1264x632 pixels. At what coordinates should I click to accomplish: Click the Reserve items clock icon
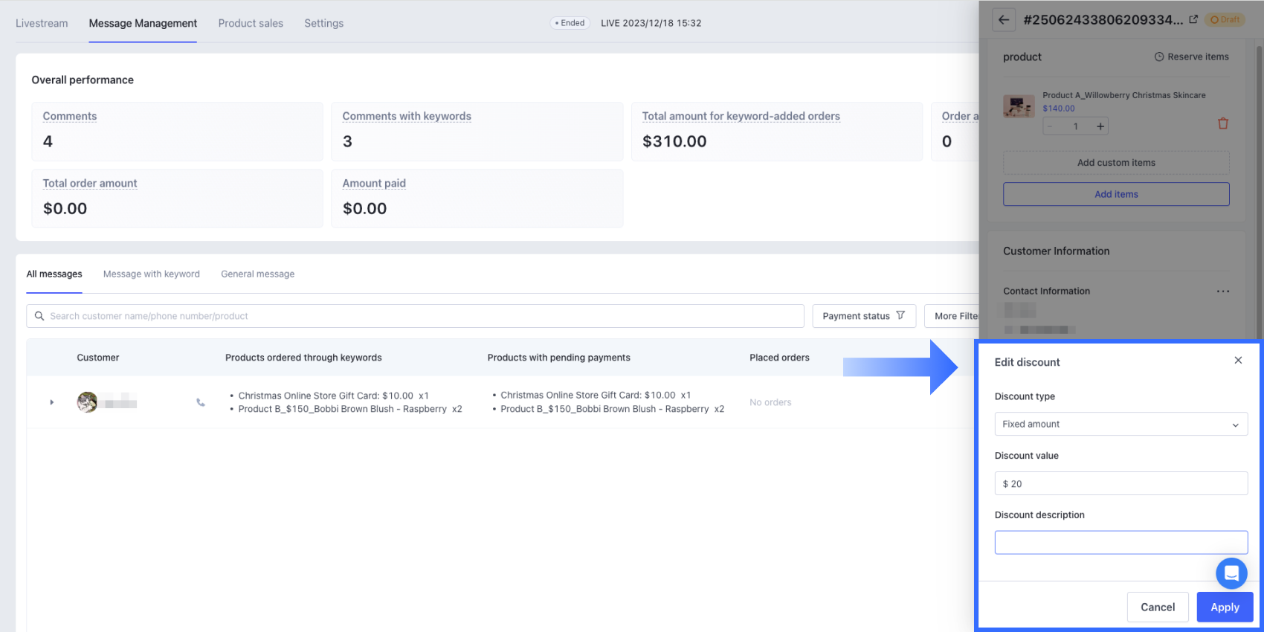coord(1159,57)
